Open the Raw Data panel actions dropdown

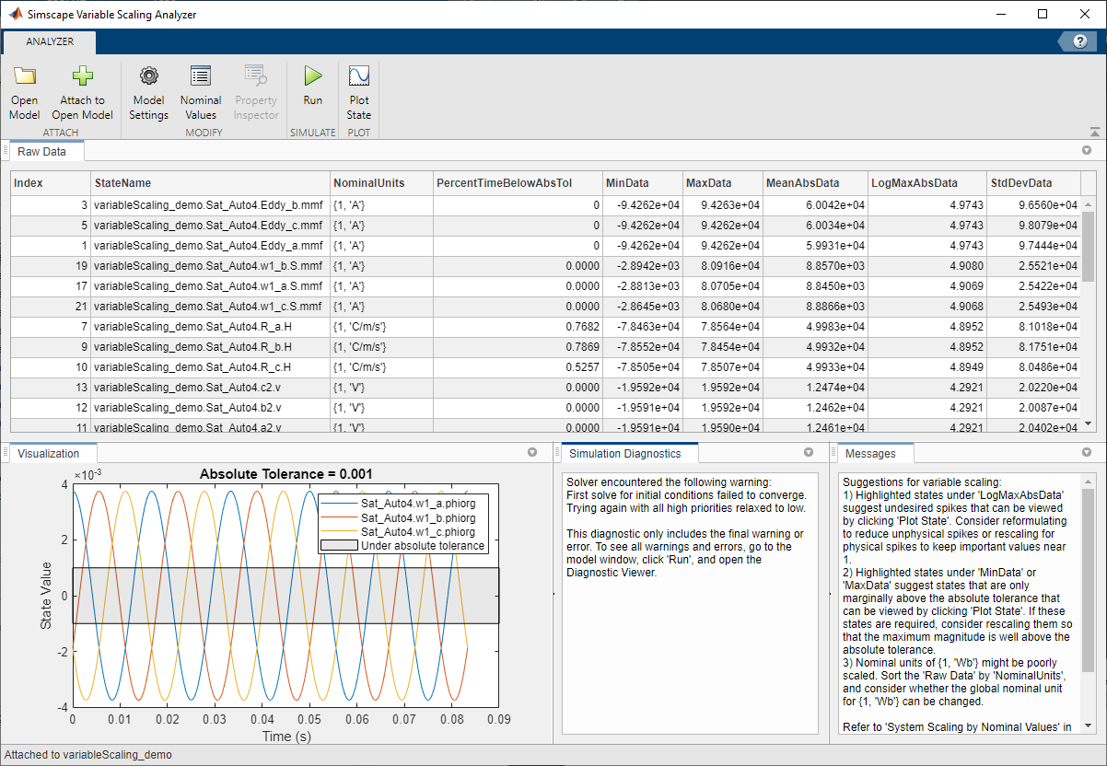[1086, 150]
